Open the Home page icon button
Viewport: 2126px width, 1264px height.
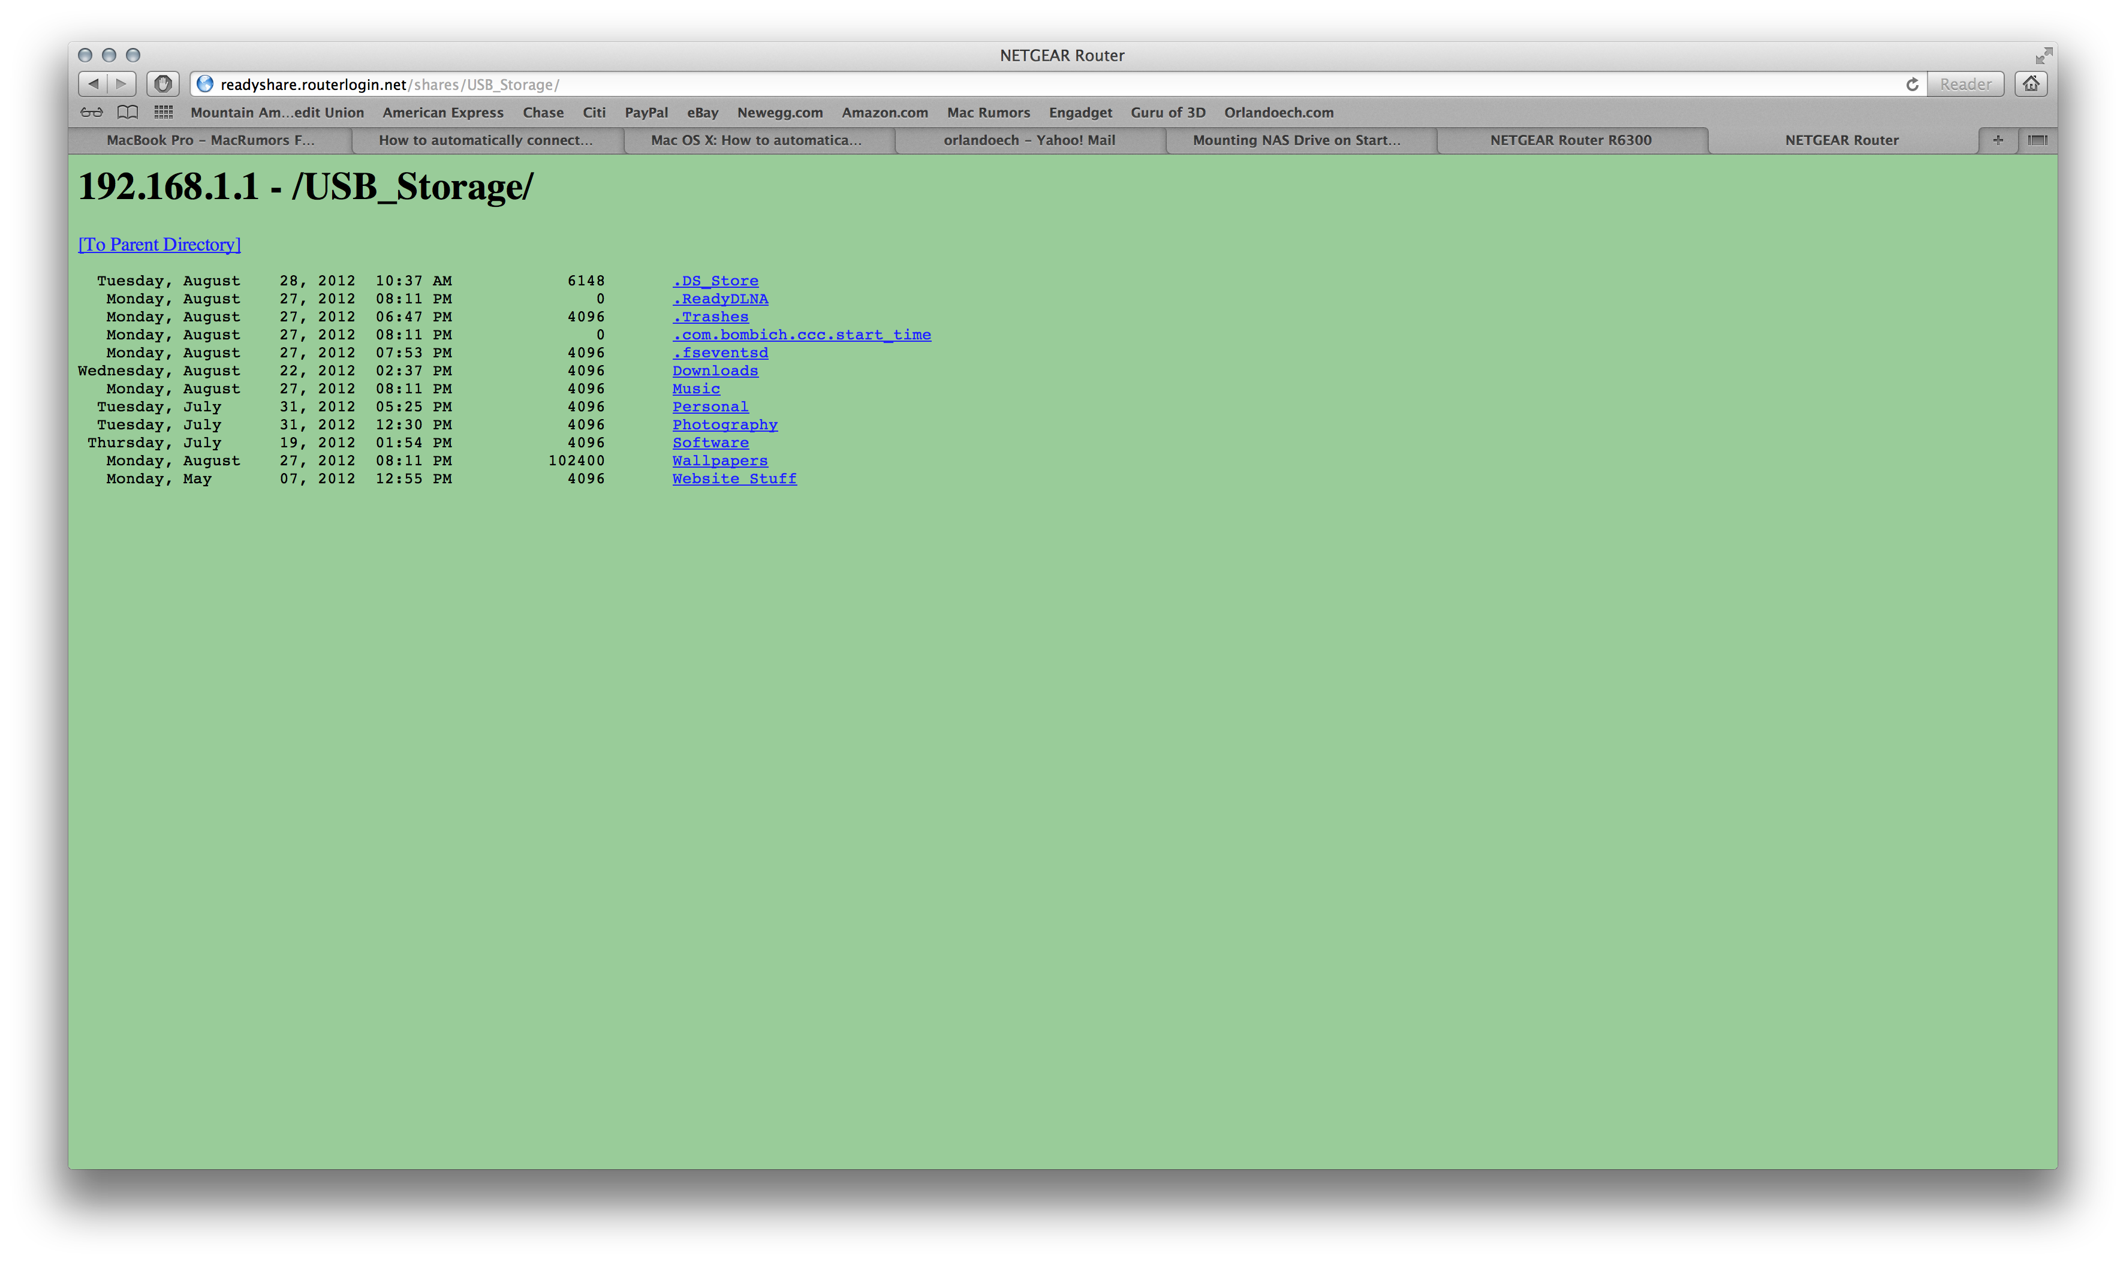click(2031, 83)
